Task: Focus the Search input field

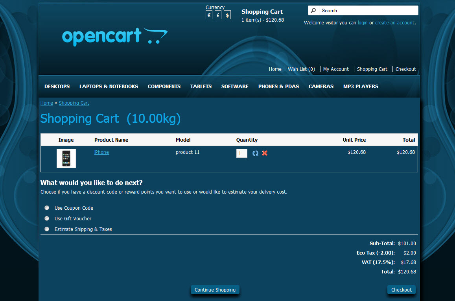Action: click(x=368, y=11)
